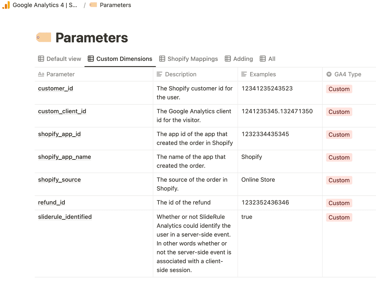Open the Description column header menu
This screenshot has height=281, width=376.
point(196,74)
